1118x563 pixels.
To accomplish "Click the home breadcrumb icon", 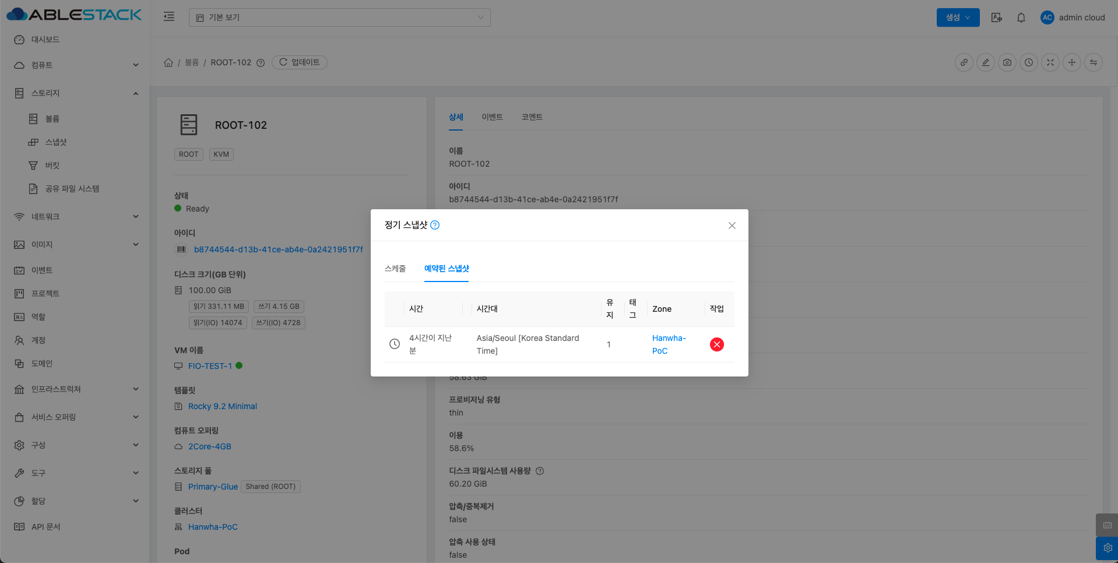I will click(x=168, y=62).
